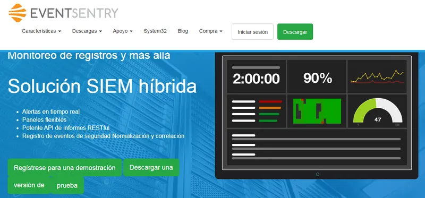
Task: Click the EventSentry orange globe logo
Action: pos(18,13)
